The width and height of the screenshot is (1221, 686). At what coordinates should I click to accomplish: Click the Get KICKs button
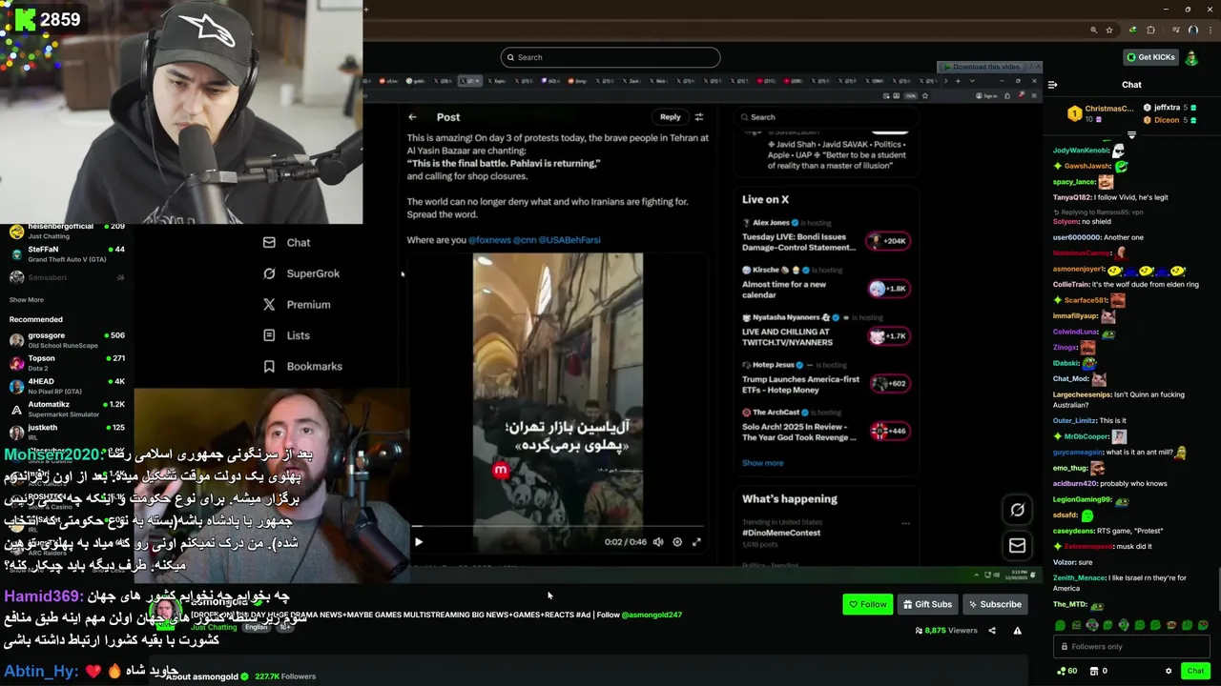click(1150, 57)
